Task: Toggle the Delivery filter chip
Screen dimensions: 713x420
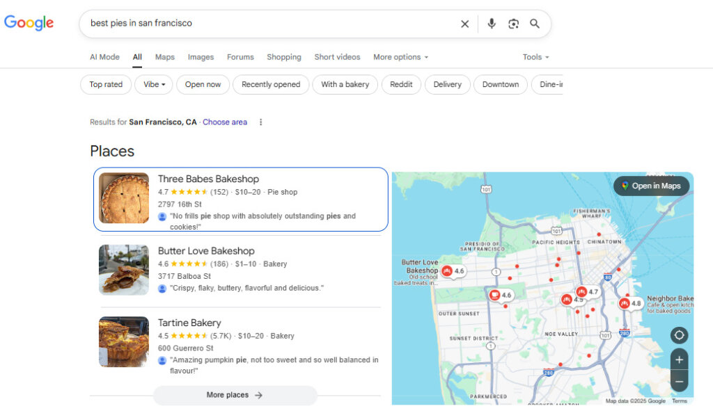Action: [x=447, y=85]
